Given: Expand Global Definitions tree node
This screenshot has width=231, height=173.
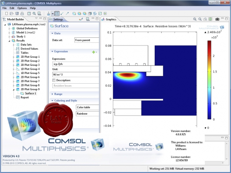Looking at the screenshot, I should [x=9, y=29].
